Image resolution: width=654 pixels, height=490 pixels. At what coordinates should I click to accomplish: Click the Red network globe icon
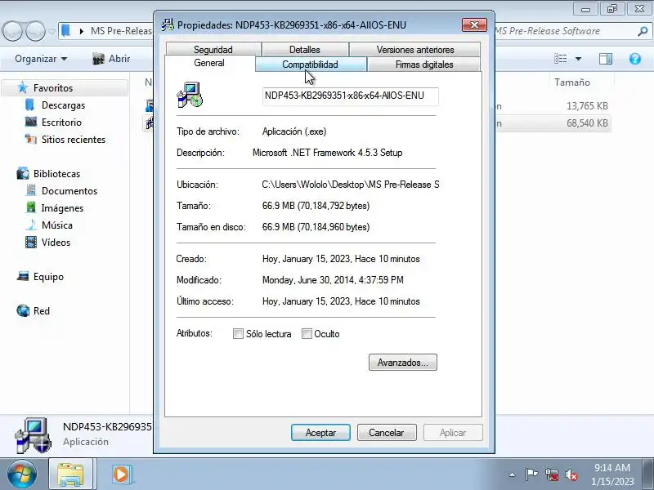(x=23, y=311)
